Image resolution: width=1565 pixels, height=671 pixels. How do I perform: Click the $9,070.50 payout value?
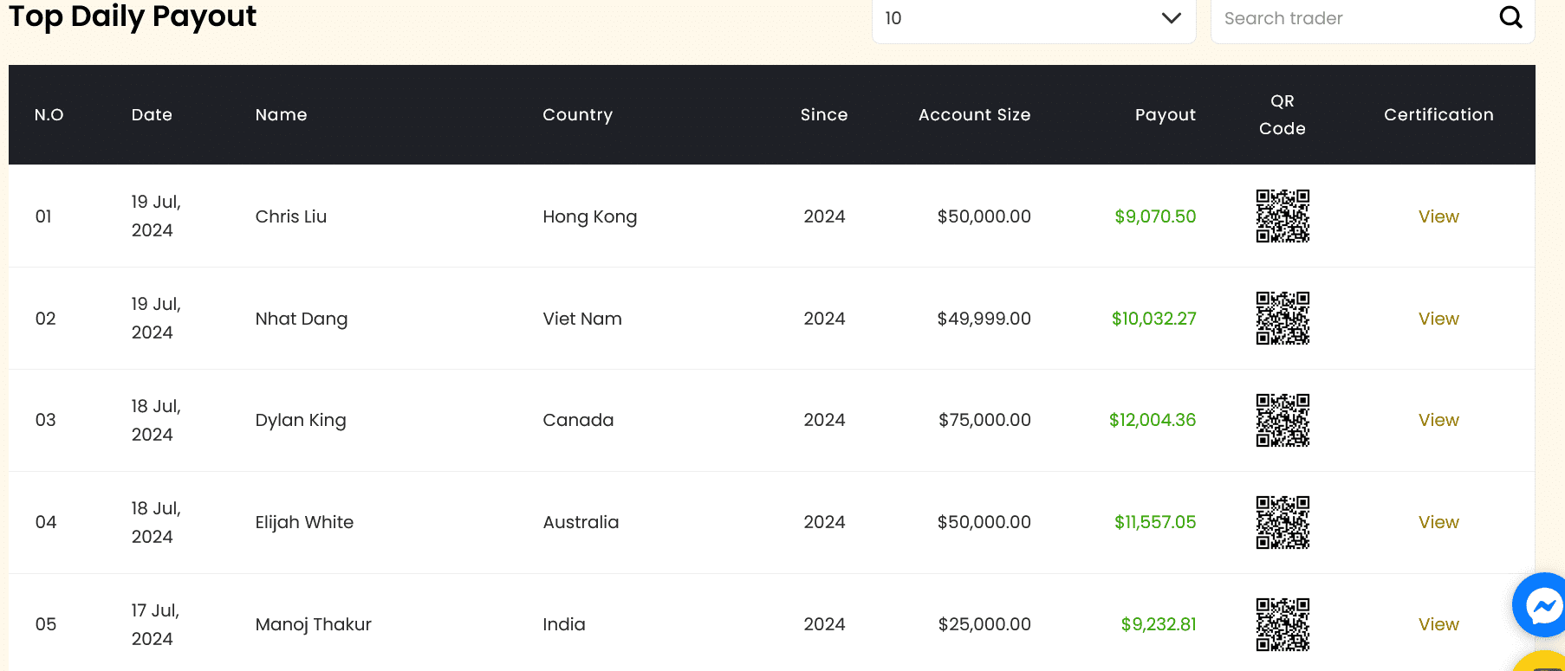tap(1155, 216)
